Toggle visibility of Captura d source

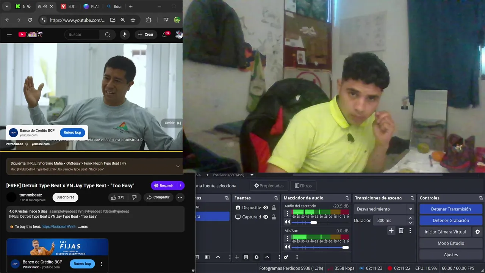point(266,217)
